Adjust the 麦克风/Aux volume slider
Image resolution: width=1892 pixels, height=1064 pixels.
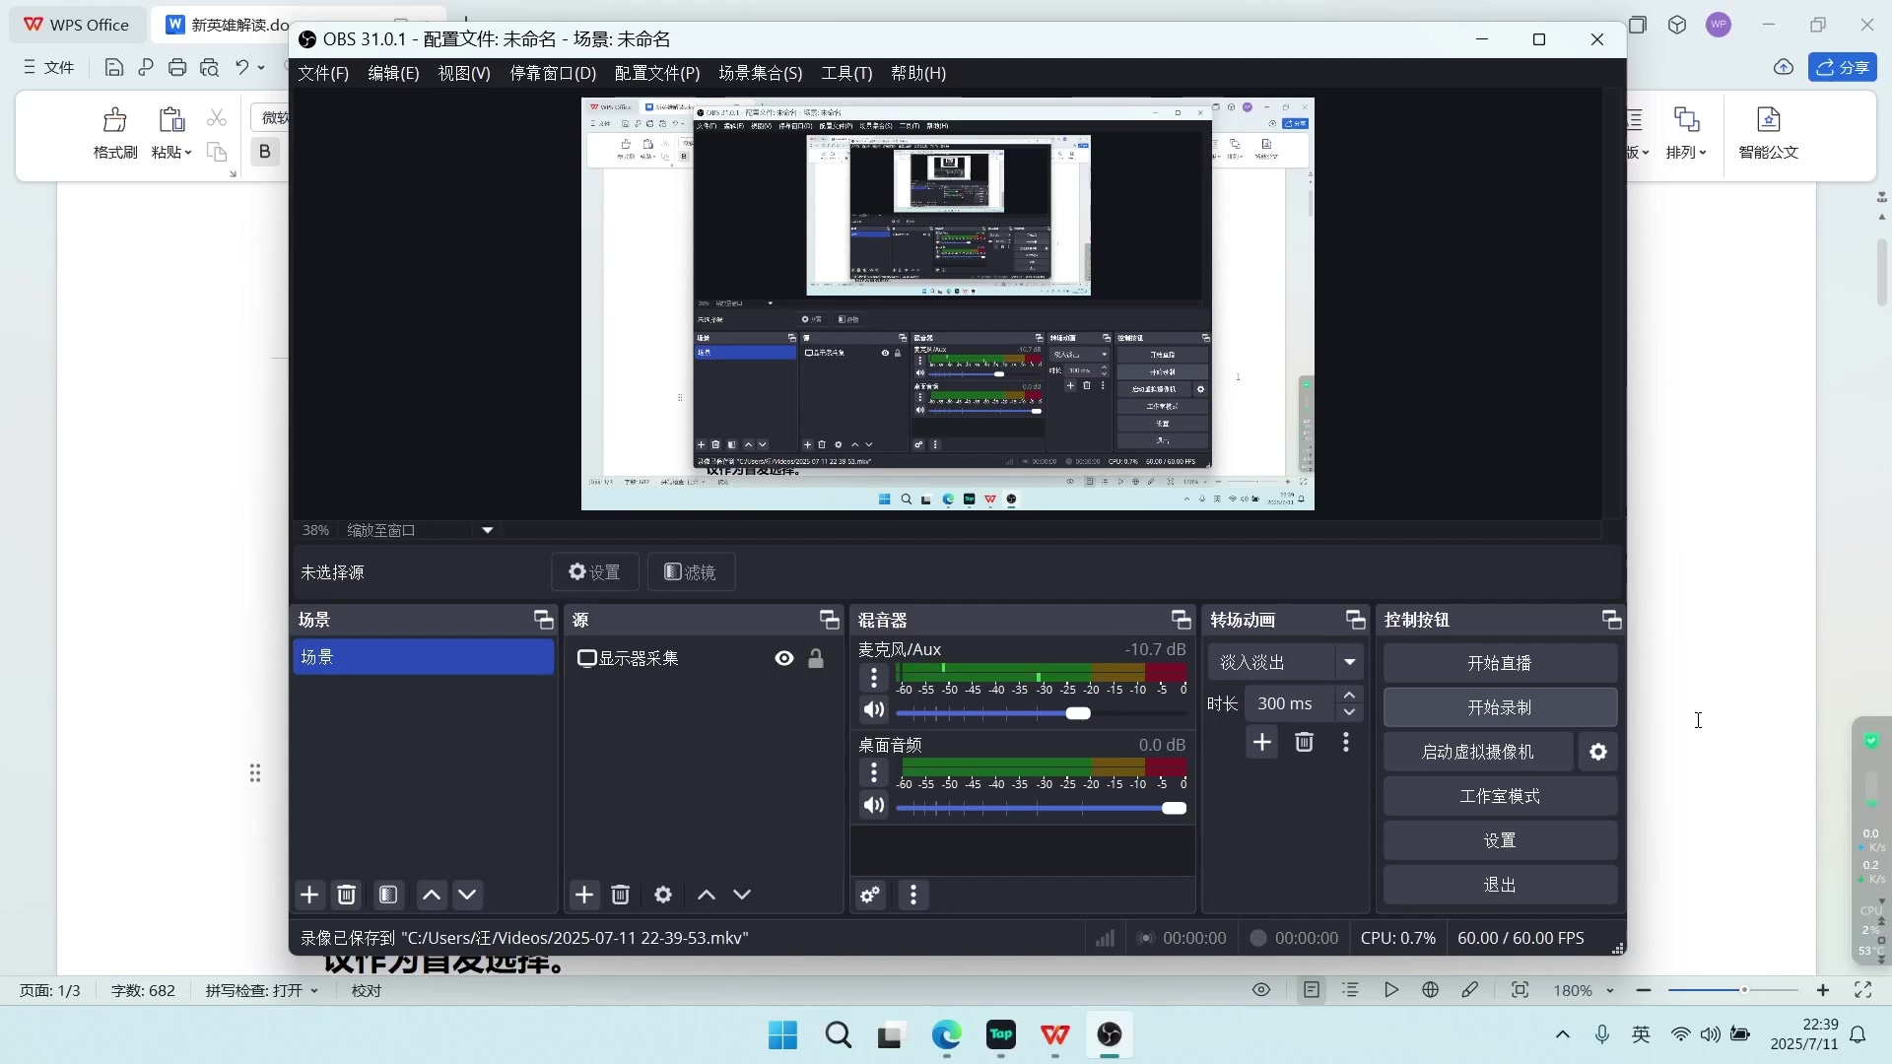coord(1078,713)
